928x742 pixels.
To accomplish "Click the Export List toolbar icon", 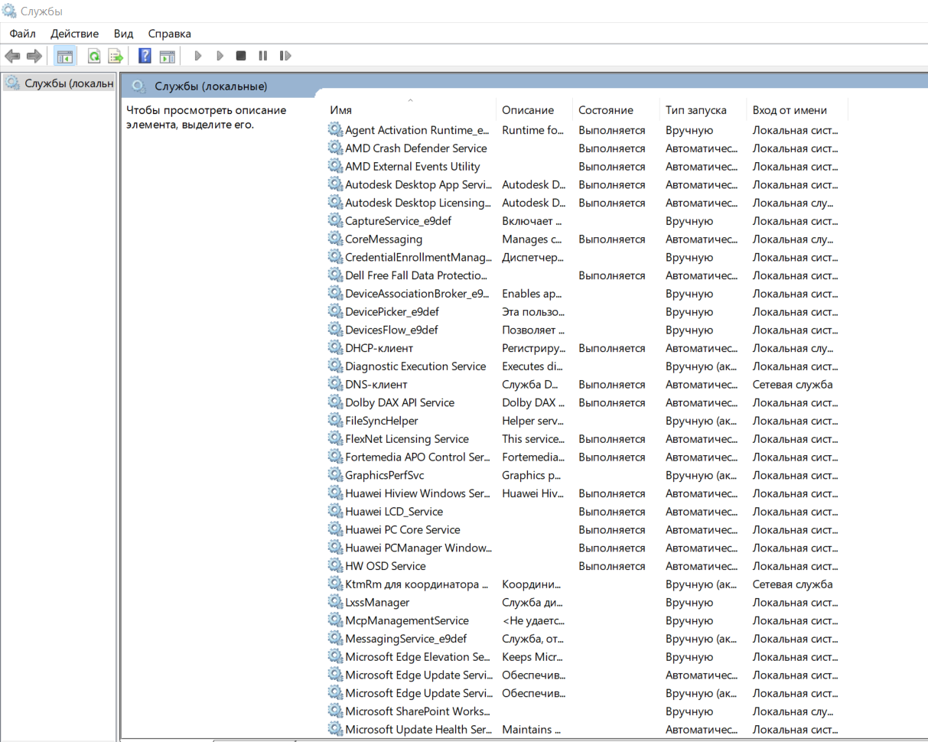I will pyautogui.click(x=116, y=56).
